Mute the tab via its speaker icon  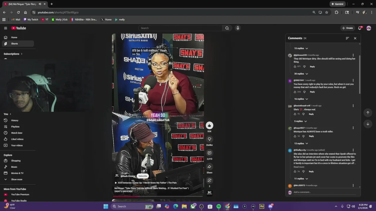(40, 4)
